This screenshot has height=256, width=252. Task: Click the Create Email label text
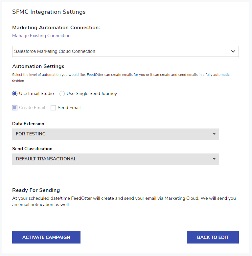click(x=32, y=108)
